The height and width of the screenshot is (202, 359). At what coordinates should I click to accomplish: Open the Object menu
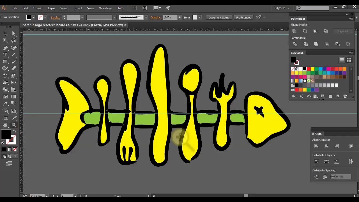tap(38, 8)
